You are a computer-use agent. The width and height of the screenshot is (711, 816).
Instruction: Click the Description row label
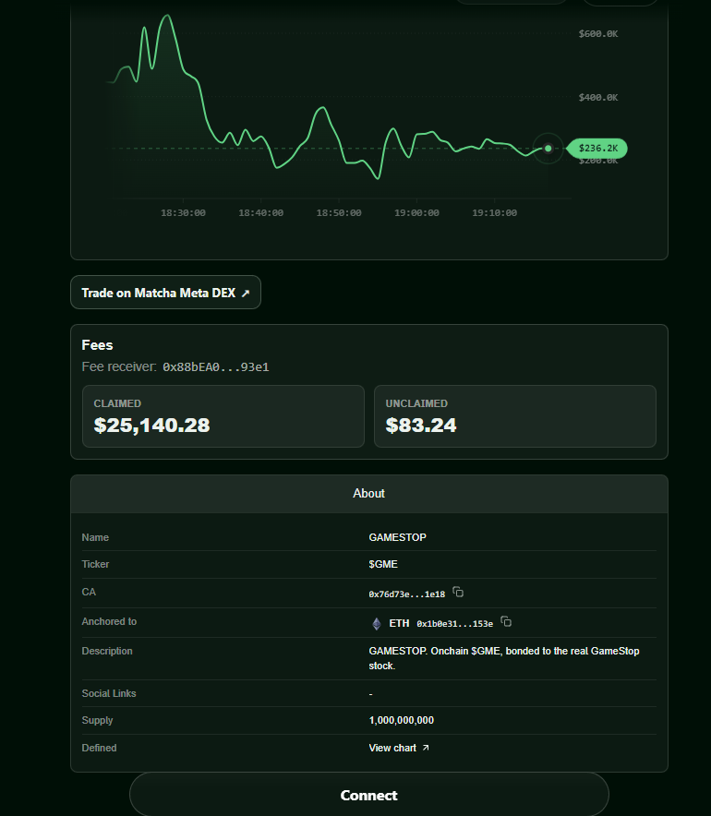click(107, 651)
